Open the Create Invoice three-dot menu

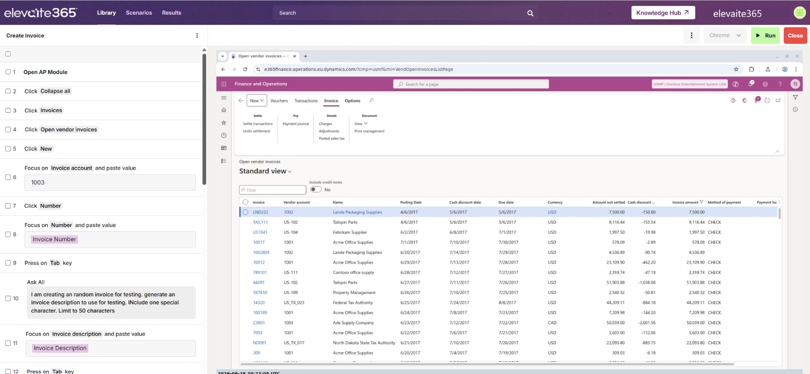197,35
